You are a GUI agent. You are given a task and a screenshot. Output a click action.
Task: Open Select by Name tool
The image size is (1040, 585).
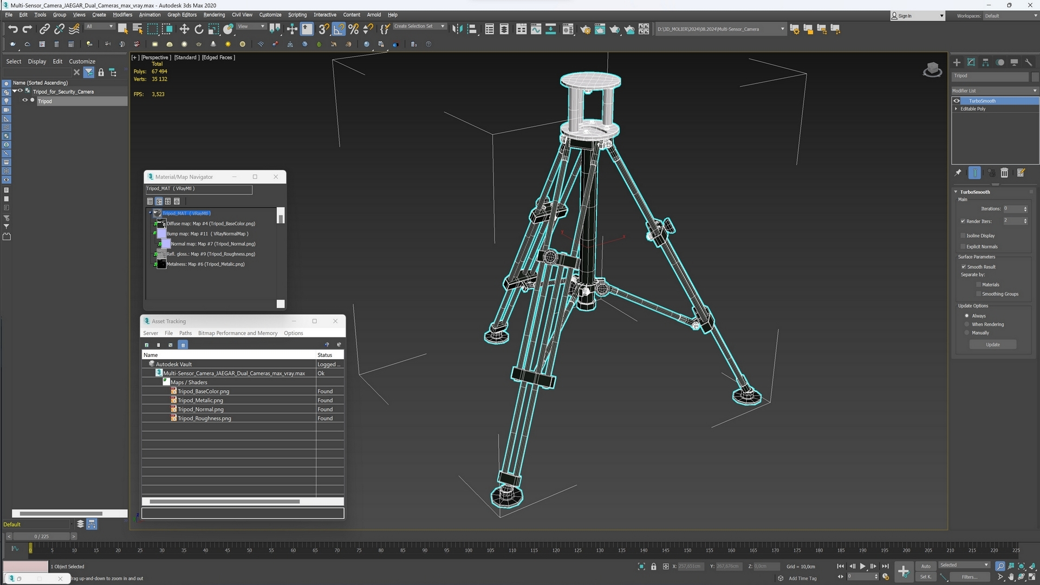tap(138, 29)
